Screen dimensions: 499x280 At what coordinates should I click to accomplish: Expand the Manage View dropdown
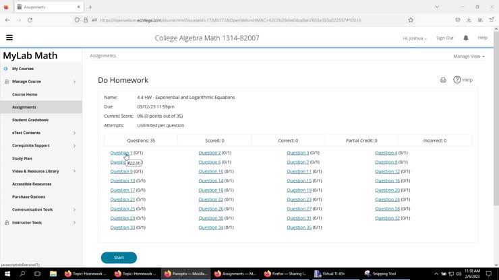pos(469,57)
